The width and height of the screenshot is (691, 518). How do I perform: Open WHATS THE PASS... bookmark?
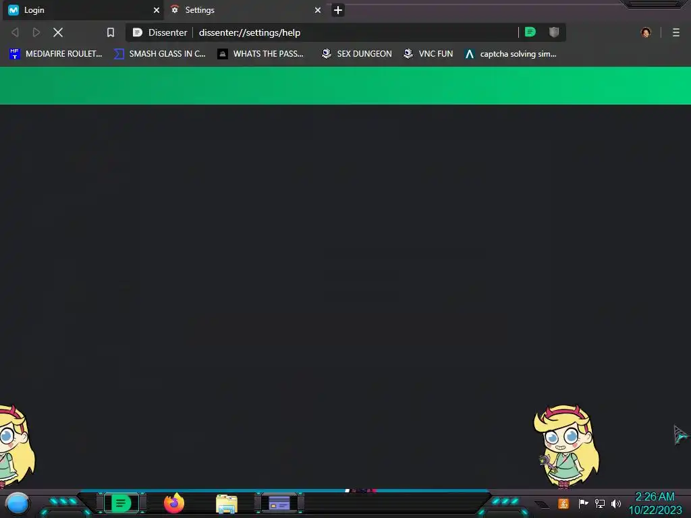tap(261, 54)
